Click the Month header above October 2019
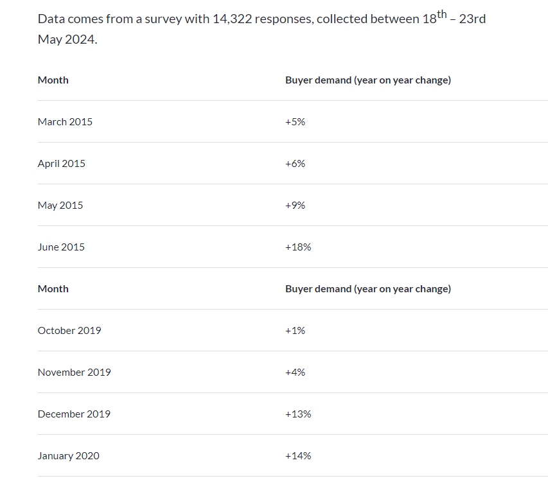 coord(53,289)
